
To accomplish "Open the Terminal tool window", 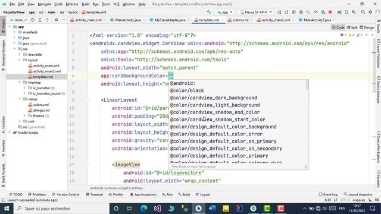I will (x=95, y=194).
